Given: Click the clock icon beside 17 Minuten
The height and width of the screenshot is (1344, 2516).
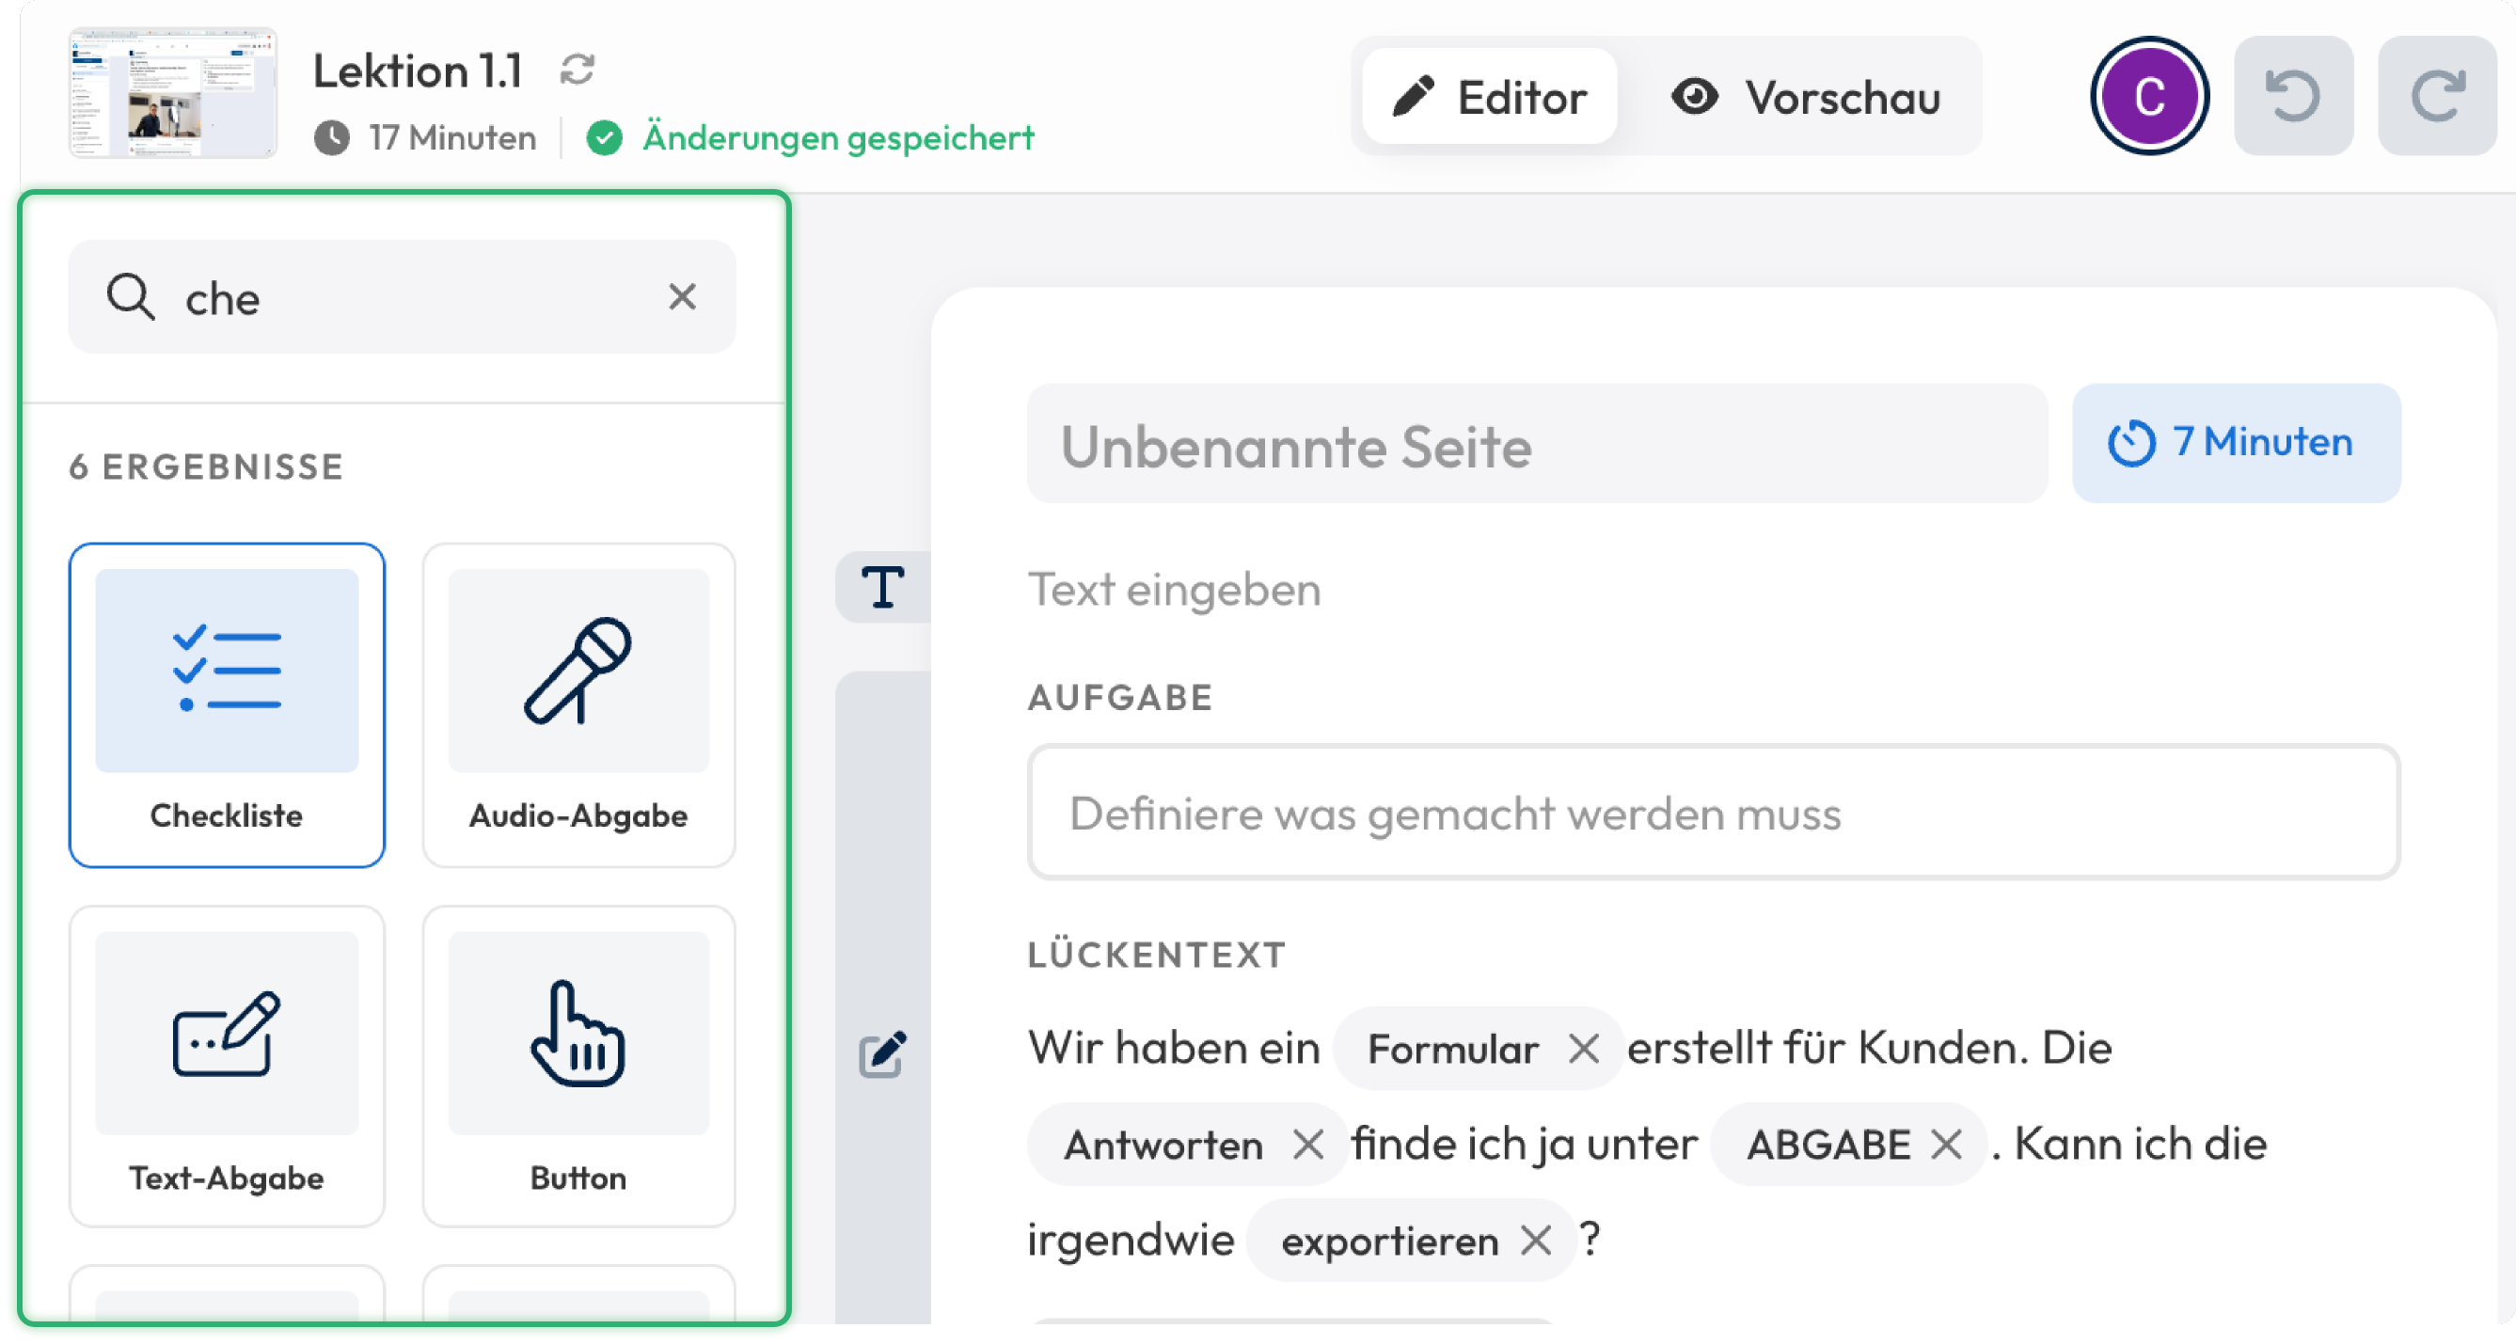Looking at the screenshot, I should 332,137.
